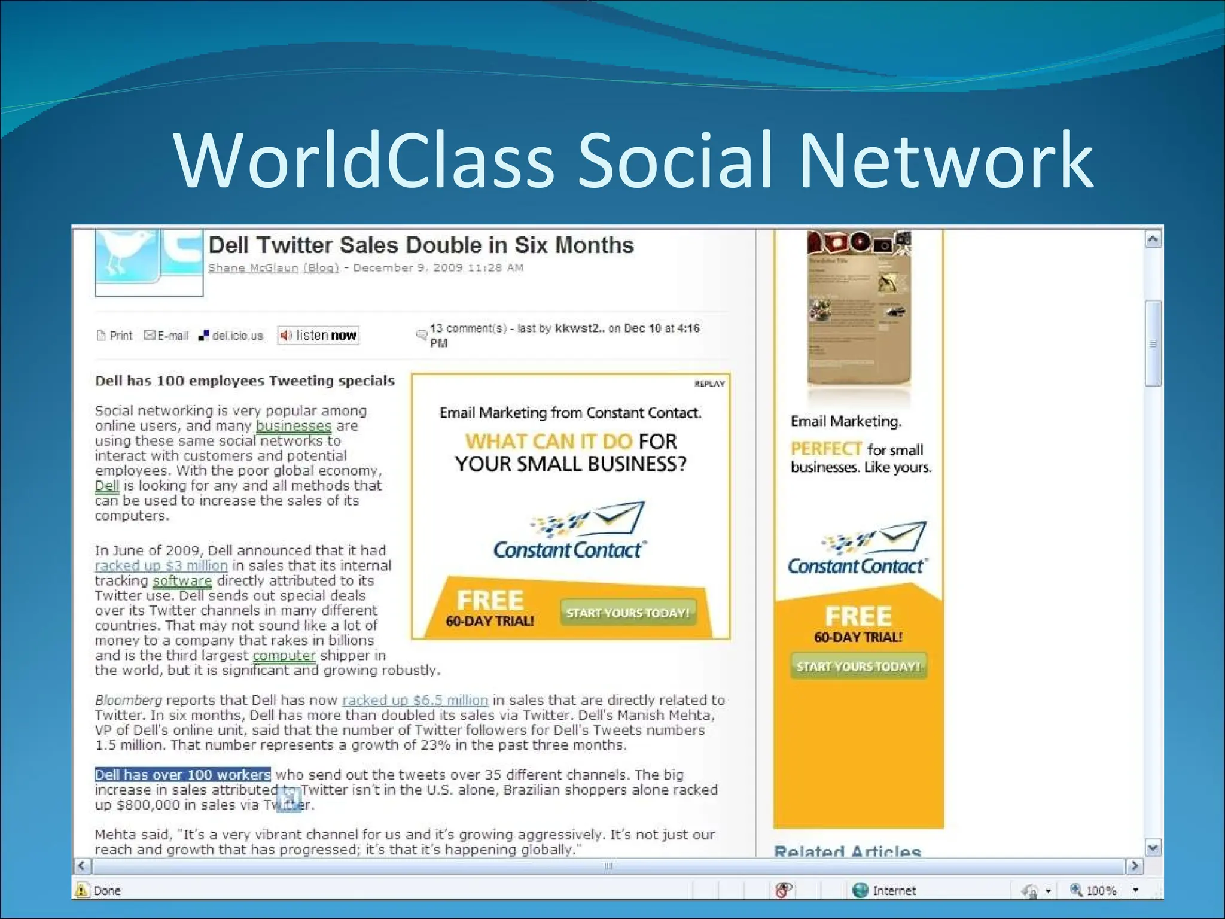Click START YOURS TODAY in center ad
1225x919 pixels.
[628, 613]
